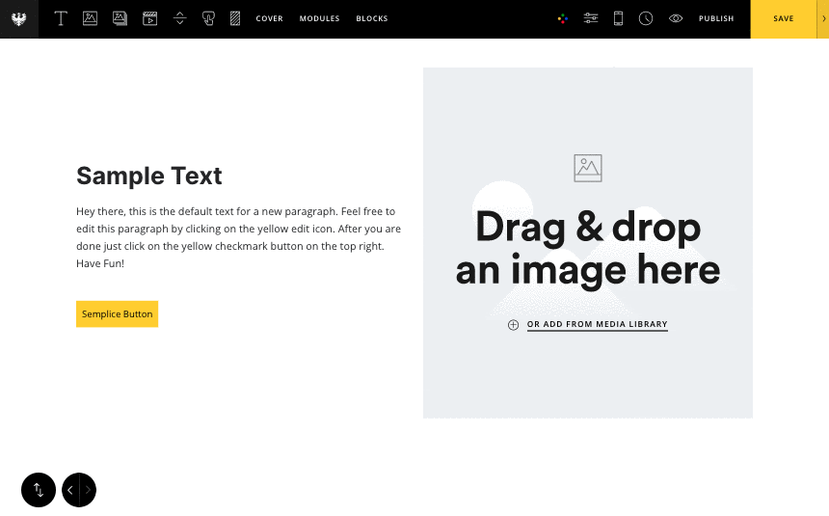The height and width of the screenshot is (516, 829).
Task: Open the branding color dots icon
Action: 563,18
